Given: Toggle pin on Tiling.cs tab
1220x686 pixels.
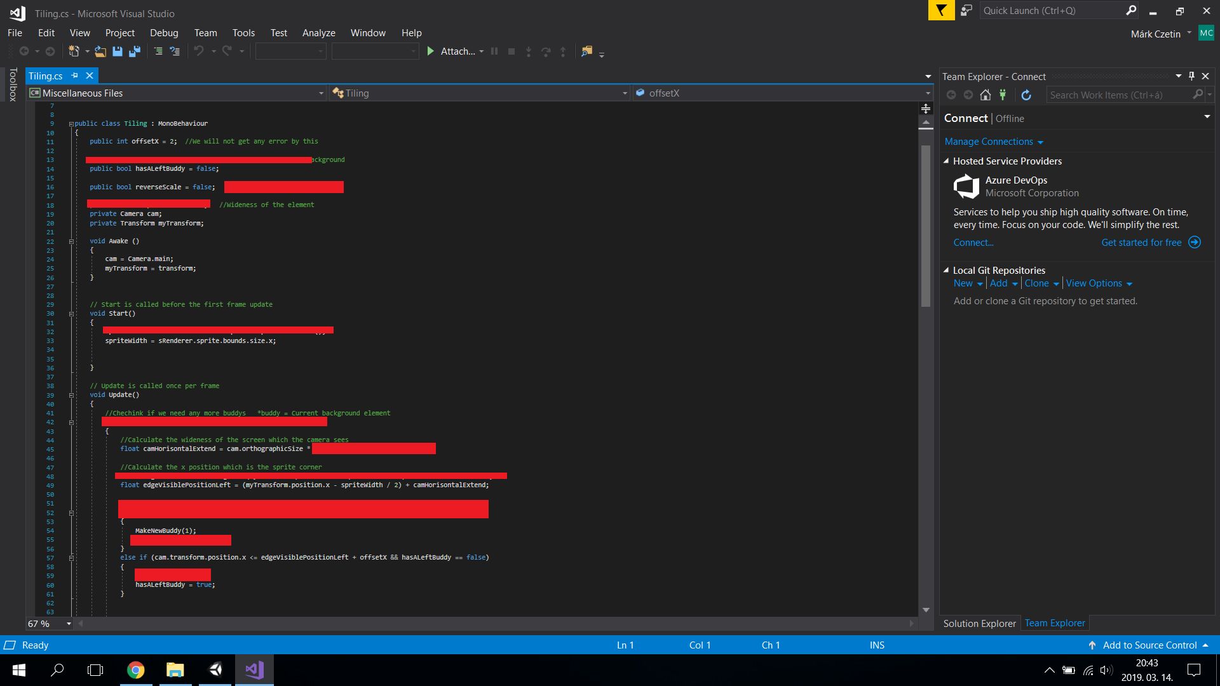Looking at the screenshot, I should (75, 76).
